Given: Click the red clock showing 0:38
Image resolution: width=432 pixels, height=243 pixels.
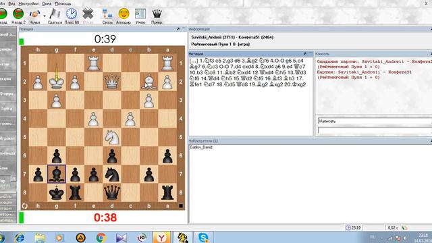Looking at the screenshot, I should (x=105, y=217).
